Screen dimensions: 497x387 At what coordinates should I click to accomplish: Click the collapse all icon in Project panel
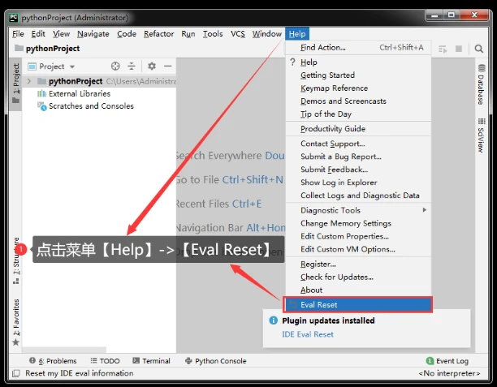(x=132, y=67)
